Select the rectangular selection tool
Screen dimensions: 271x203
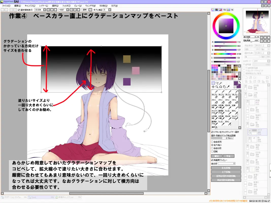(213, 83)
